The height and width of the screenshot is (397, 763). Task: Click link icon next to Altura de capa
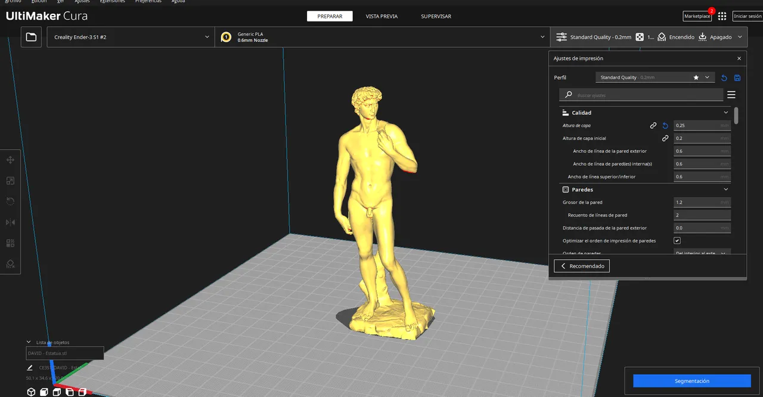coord(653,125)
